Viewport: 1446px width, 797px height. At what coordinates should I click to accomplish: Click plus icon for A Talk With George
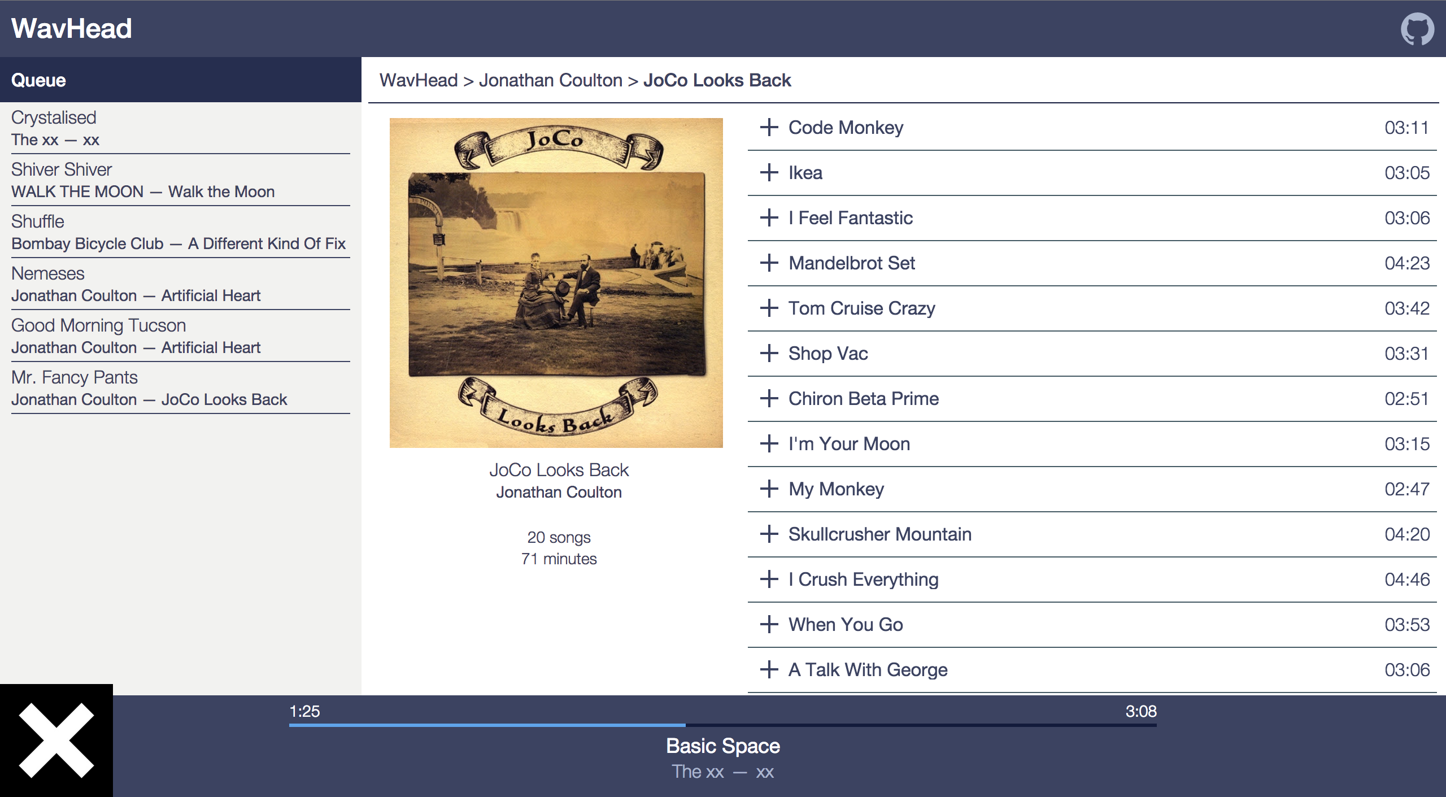[769, 669]
